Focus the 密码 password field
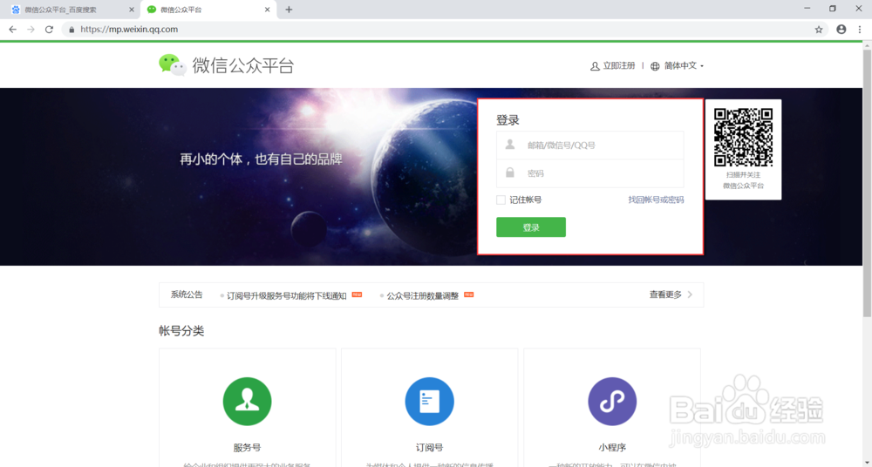This screenshot has width=872, height=467. [590, 173]
